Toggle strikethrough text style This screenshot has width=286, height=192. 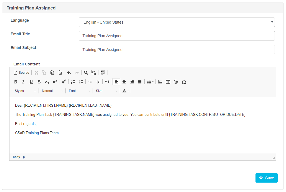coord(39,82)
